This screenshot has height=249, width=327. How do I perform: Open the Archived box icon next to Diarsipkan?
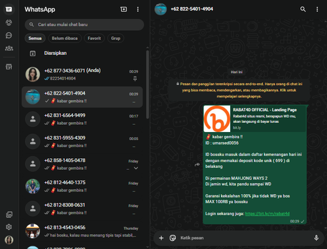(33, 53)
